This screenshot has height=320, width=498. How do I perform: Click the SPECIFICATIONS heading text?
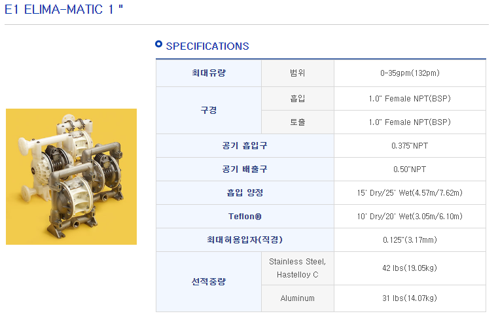(207, 46)
